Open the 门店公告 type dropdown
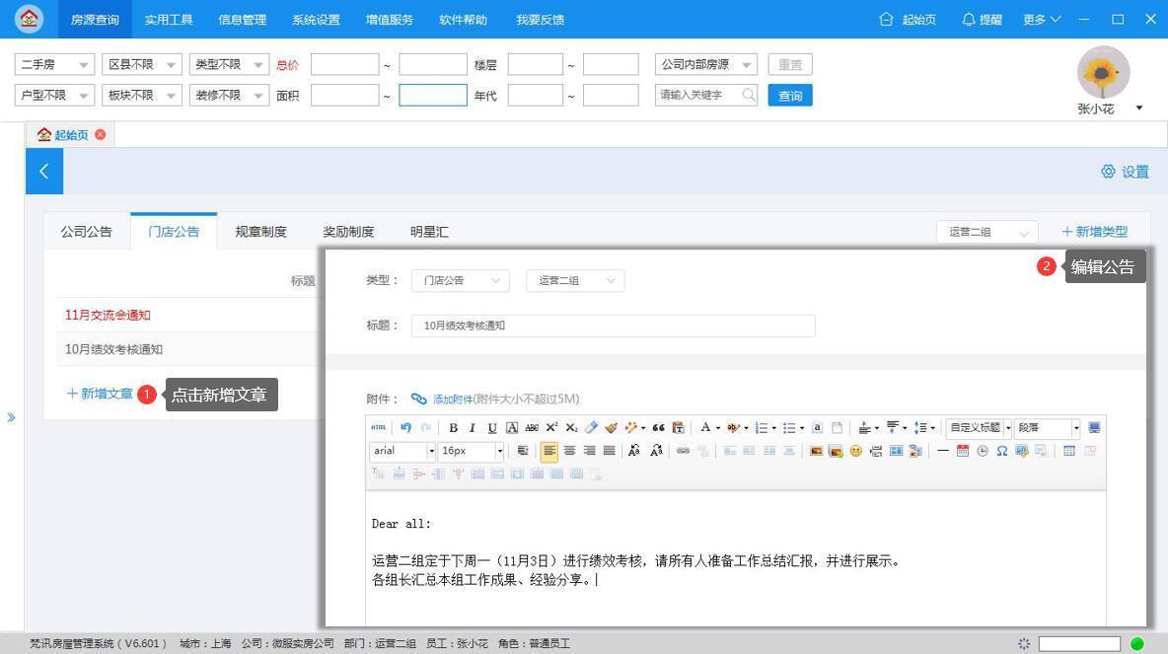Viewport: 1168px width, 654px height. coord(460,280)
